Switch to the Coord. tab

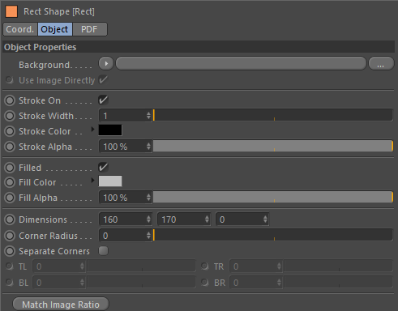(x=20, y=29)
